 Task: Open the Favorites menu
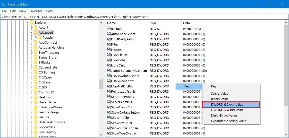tap(36, 11)
